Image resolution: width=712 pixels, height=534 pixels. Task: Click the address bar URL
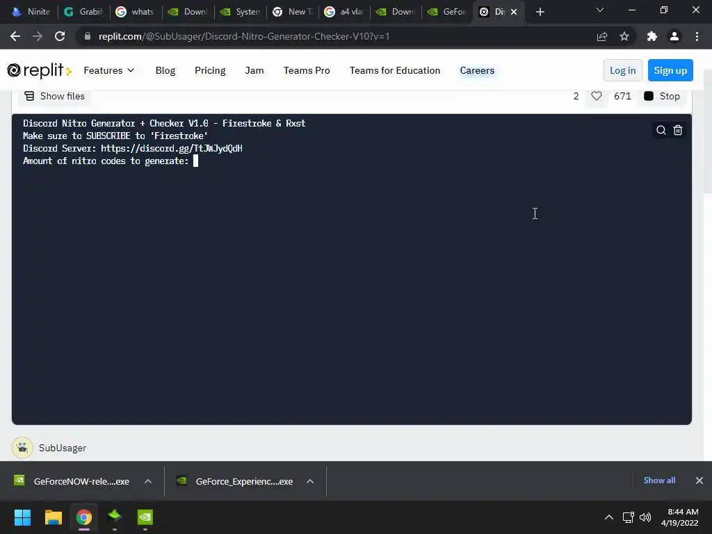pyautogui.click(x=244, y=36)
